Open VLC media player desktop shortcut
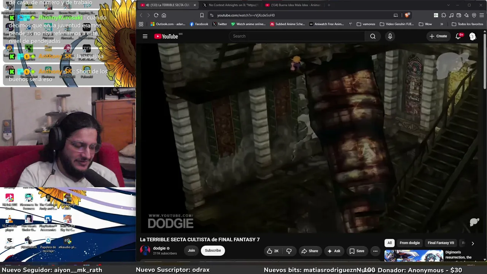This screenshot has height=274, width=487. point(10,224)
